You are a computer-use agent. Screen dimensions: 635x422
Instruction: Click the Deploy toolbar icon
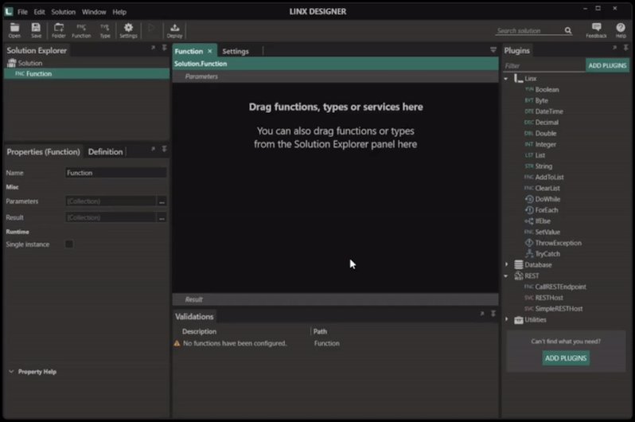click(x=174, y=30)
